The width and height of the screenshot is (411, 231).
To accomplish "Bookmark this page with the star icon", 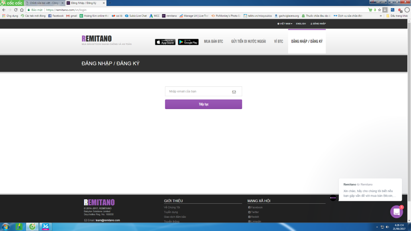I will 379,10.
